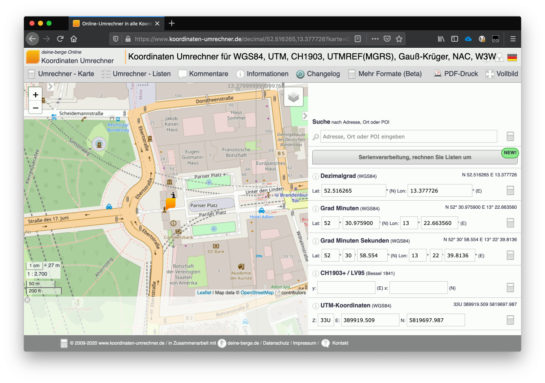Click info icon beside Grad Minuten Sekunden

point(316,241)
